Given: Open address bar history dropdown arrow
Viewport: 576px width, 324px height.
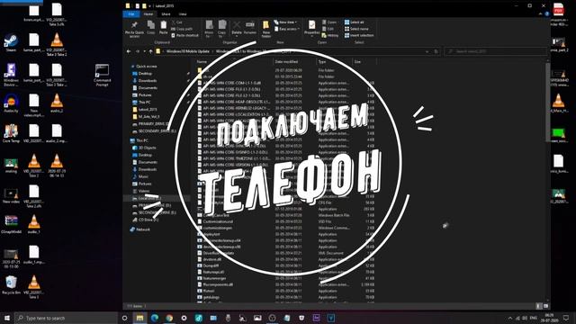Looking at the screenshot, I should click(427, 51).
